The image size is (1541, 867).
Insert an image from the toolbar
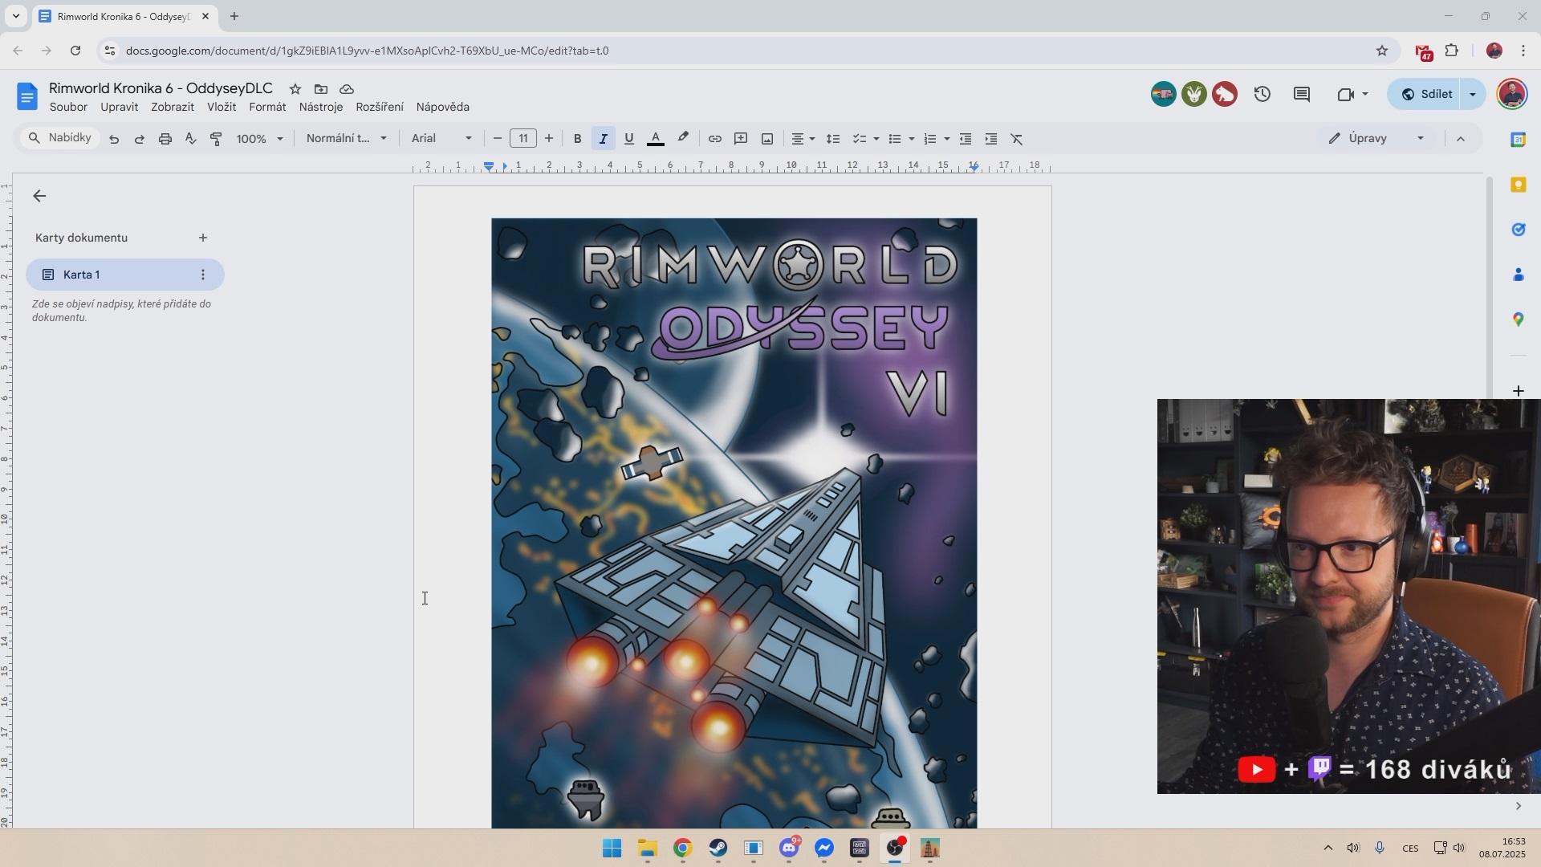pos(767,139)
